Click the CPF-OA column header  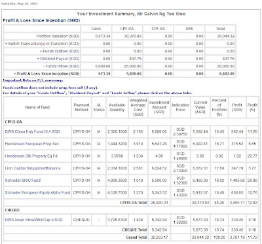click(127, 29)
